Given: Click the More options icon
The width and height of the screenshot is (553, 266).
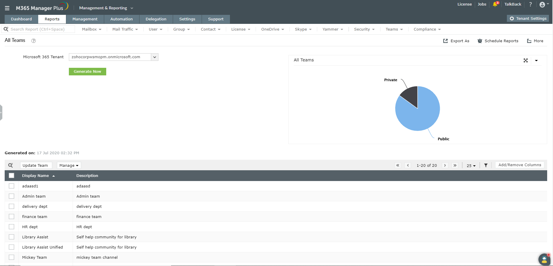Looking at the screenshot, I should 529,41.
